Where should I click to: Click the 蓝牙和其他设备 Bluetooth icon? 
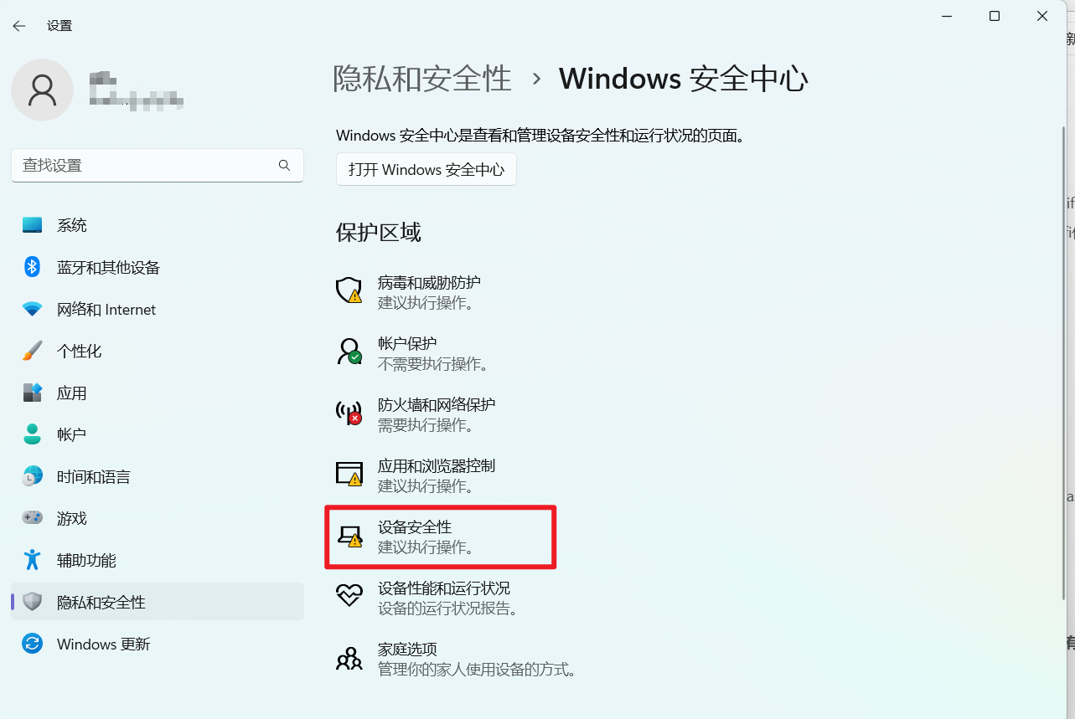(x=31, y=267)
